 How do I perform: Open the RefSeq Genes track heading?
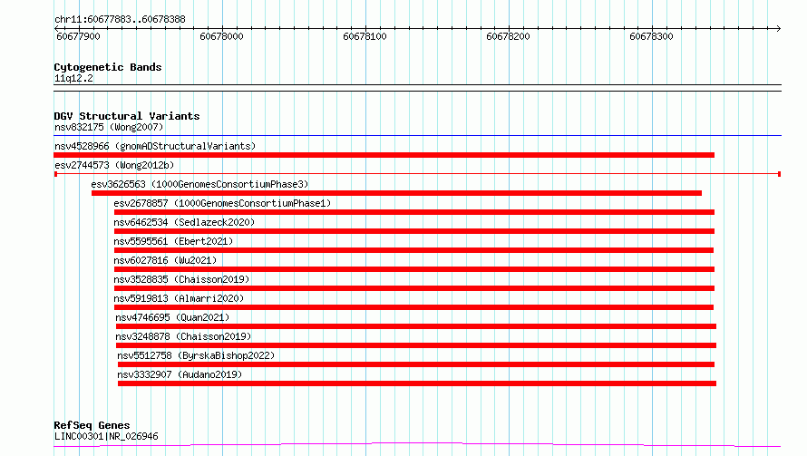[92, 425]
